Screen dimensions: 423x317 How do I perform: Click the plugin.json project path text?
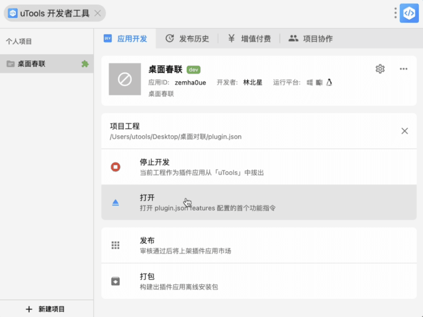click(x=176, y=137)
